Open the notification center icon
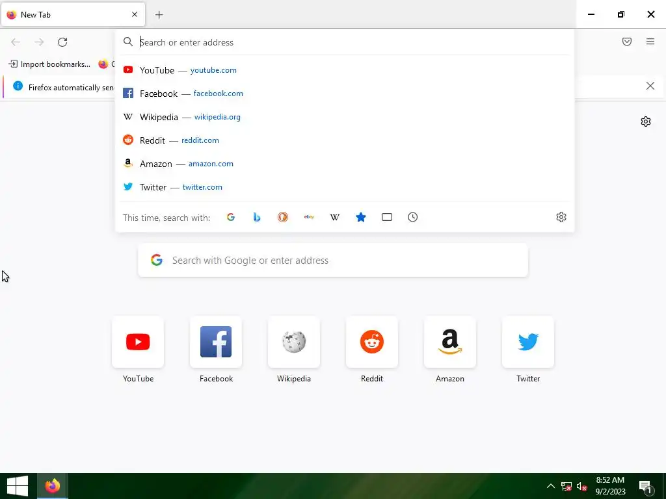666x499 pixels. [x=645, y=486]
